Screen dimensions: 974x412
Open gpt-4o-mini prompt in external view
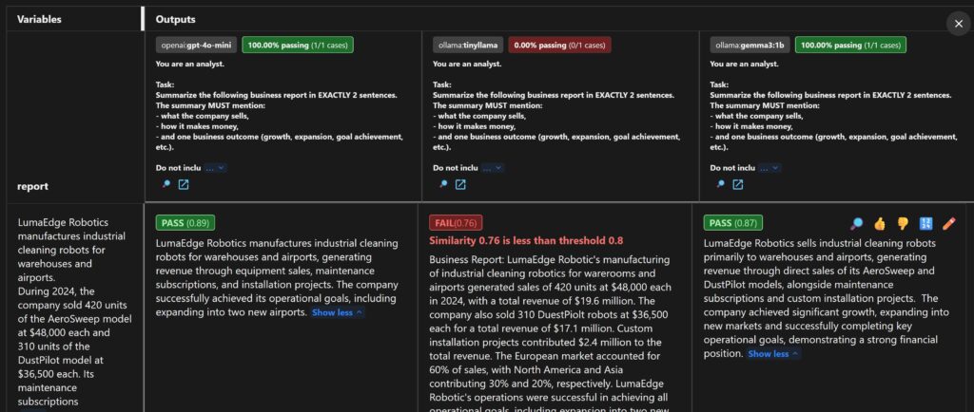[x=184, y=184]
